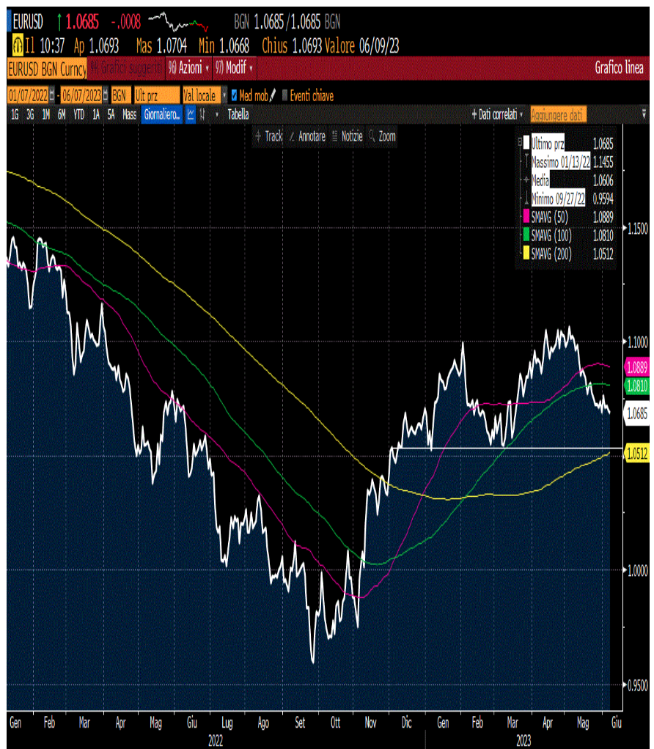The height and width of the screenshot is (749, 654).
Task: Edit moving averages via pencil icon
Action: pos(273,95)
